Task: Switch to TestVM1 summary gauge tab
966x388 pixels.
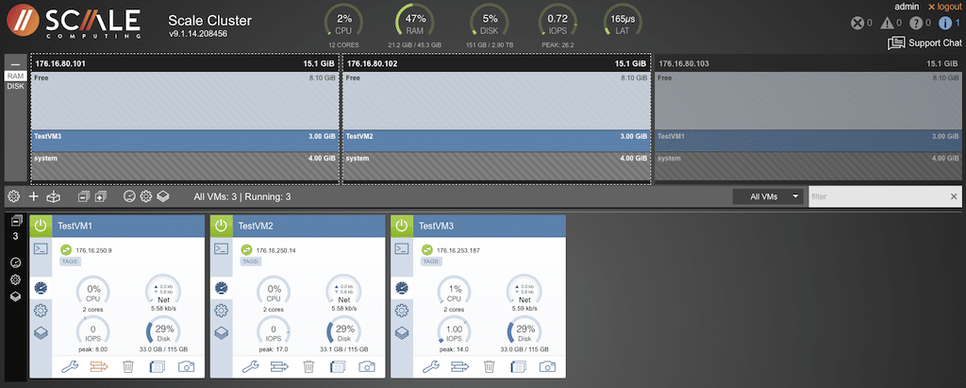Action: coord(41,288)
